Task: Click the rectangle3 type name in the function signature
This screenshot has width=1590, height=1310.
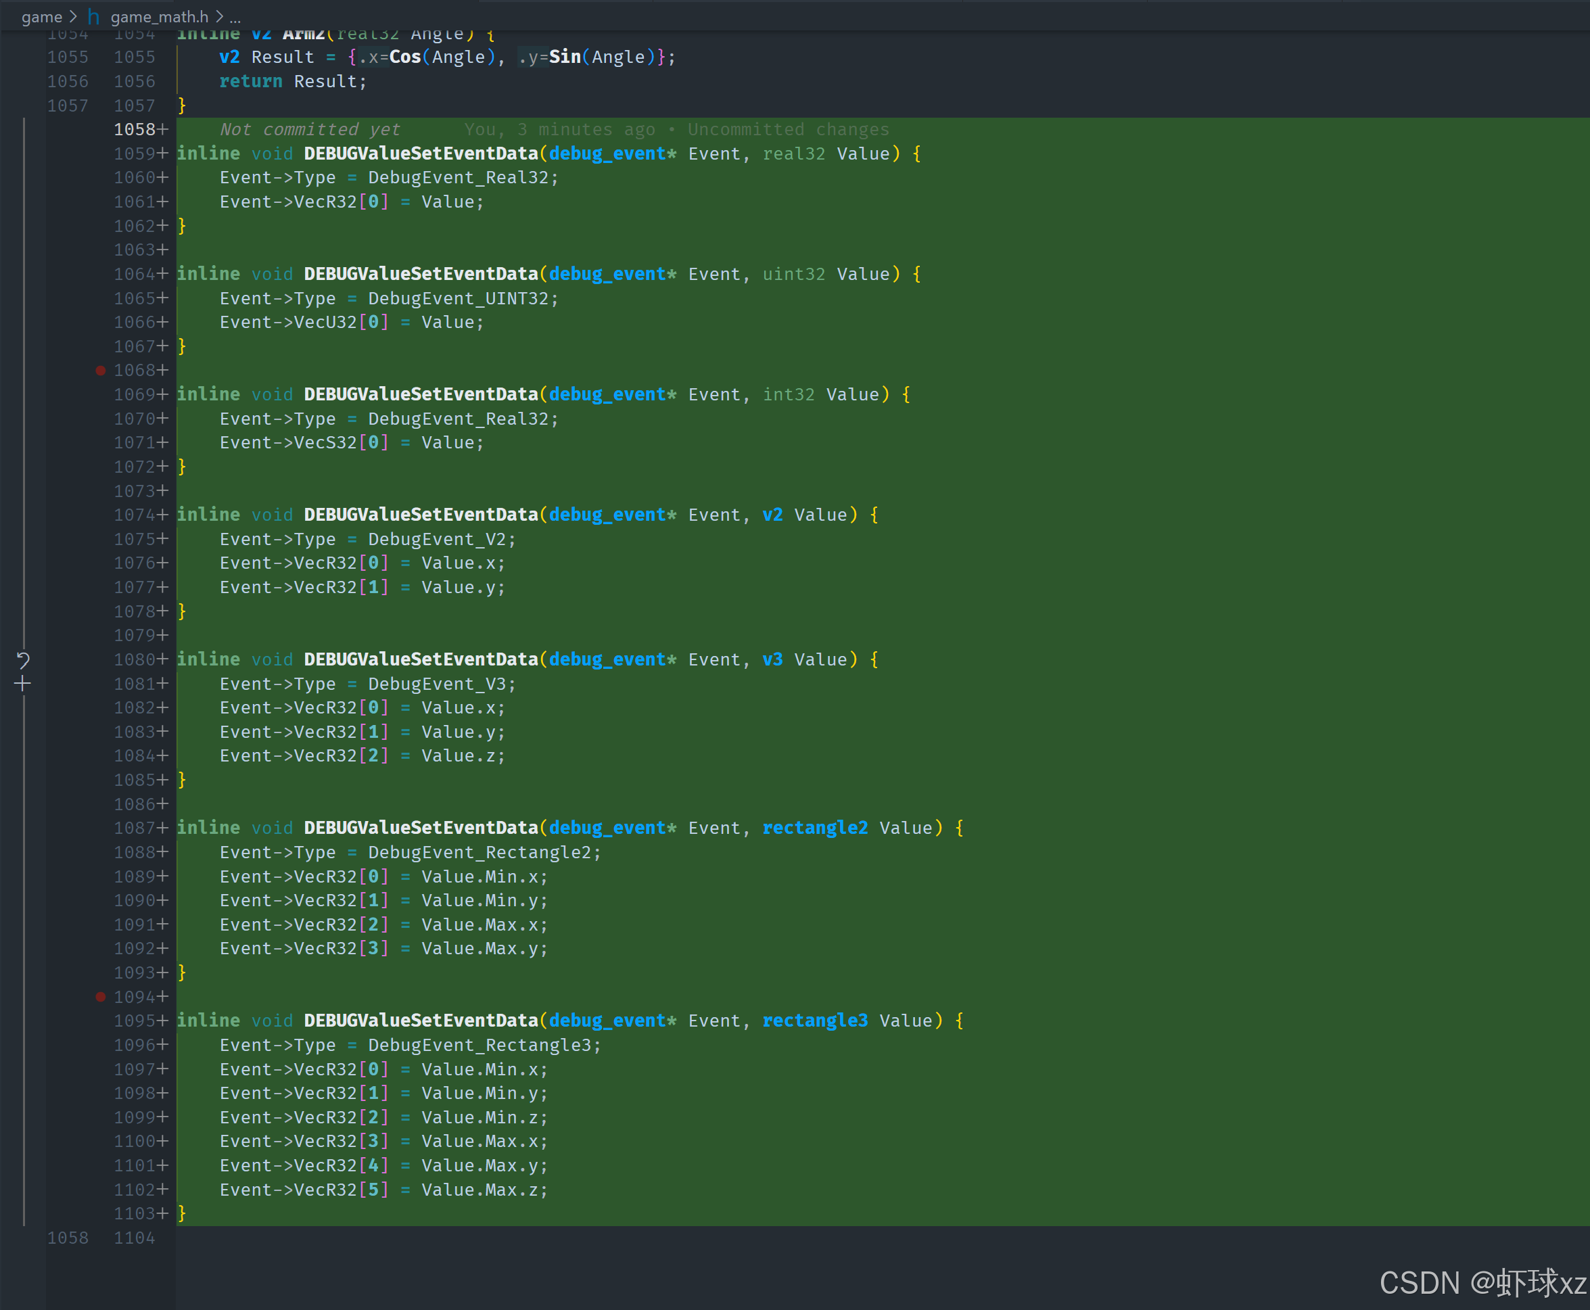Action: 814,1021
